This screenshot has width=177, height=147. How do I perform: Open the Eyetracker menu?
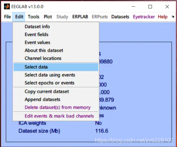click(144, 17)
